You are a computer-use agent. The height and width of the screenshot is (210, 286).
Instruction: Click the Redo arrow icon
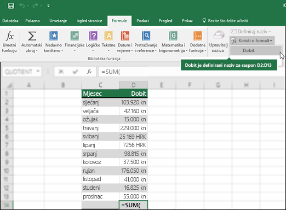[x=35, y=6]
